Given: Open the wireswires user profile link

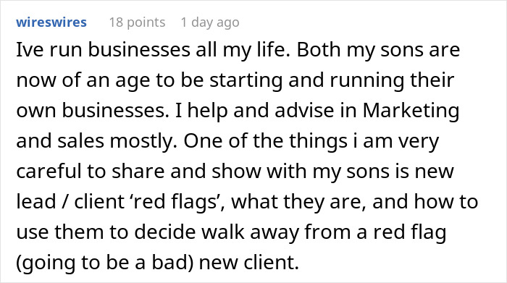Looking at the screenshot, I should click(51, 22).
